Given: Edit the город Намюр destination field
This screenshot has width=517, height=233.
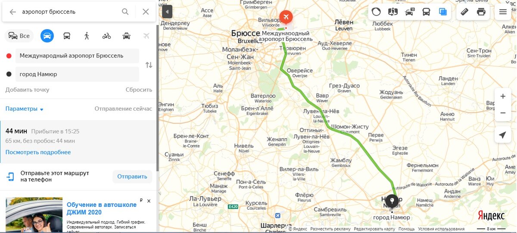Looking at the screenshot, I should 77,75.
